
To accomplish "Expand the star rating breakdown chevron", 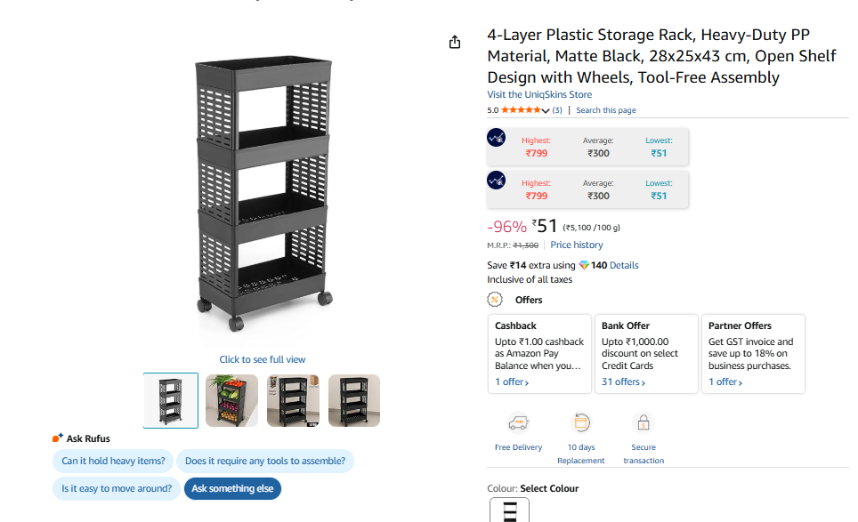I will tap(546, 110).
